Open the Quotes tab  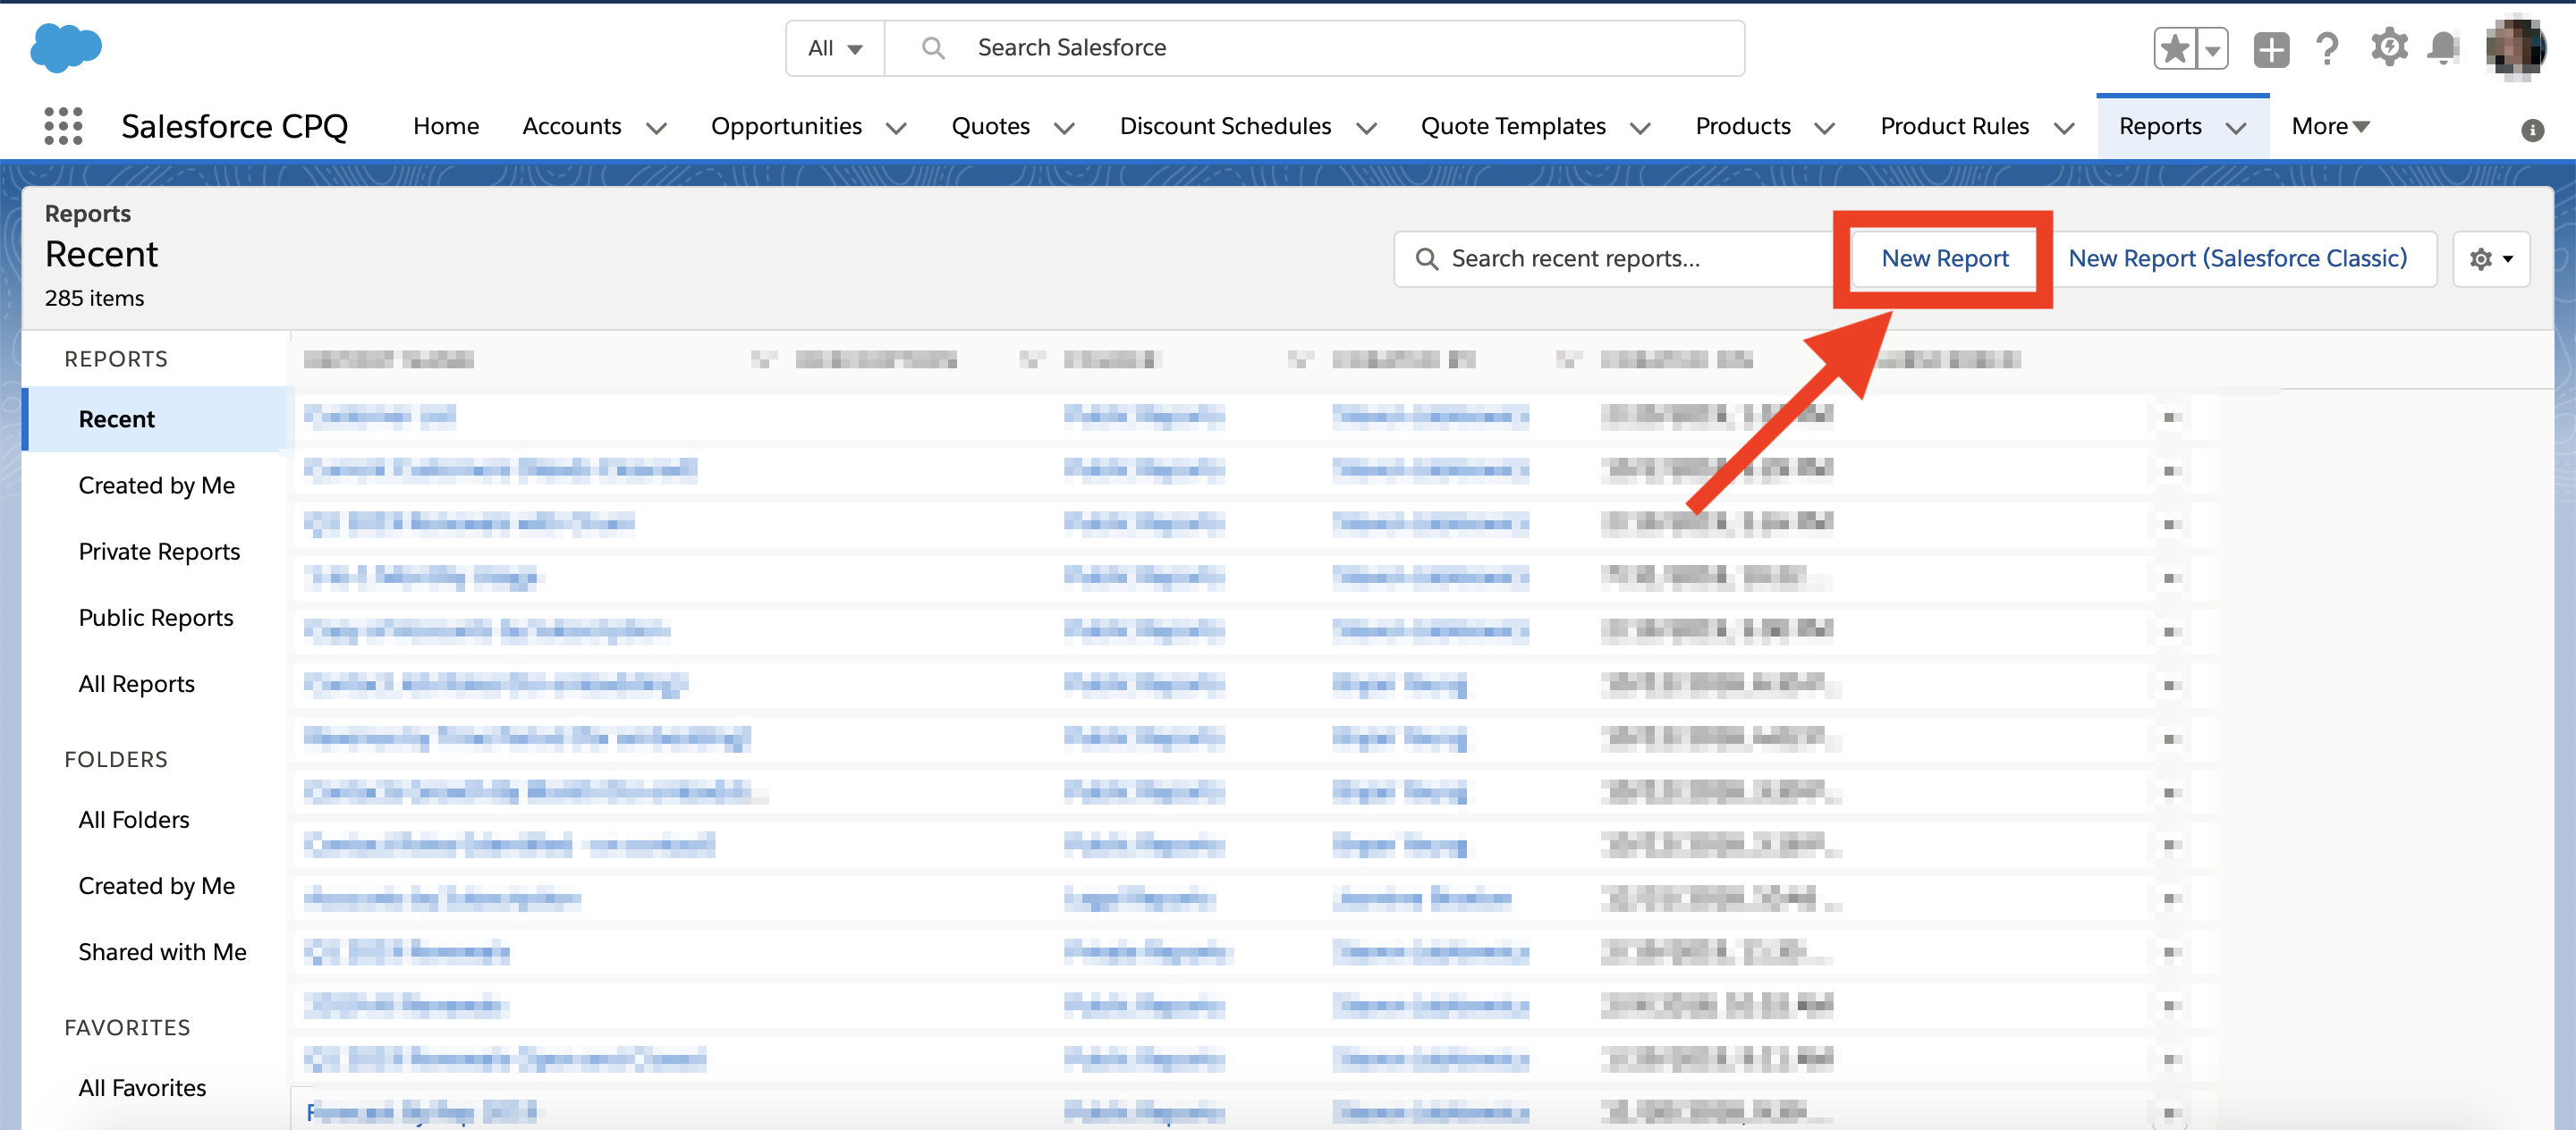pos(990,126)
